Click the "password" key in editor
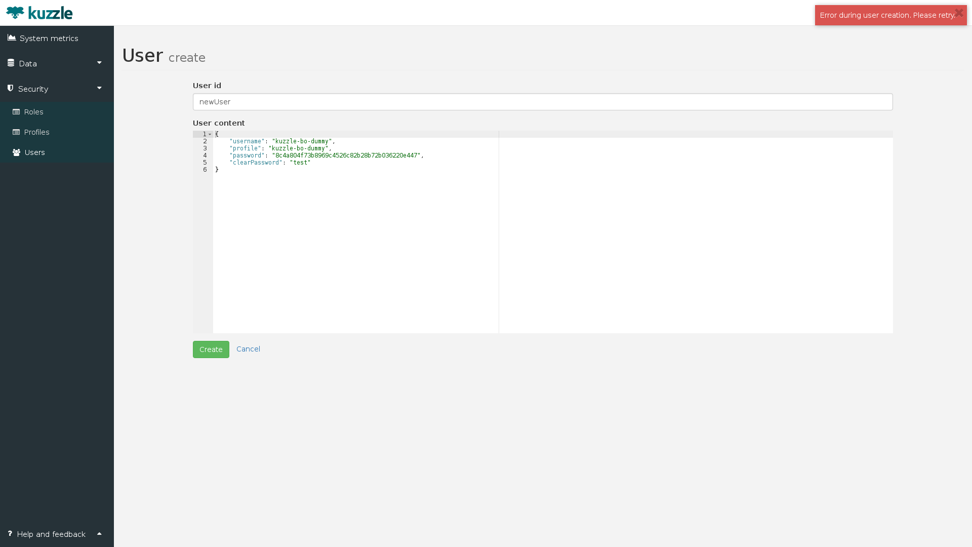972x547 pixels. pos(247,155)
